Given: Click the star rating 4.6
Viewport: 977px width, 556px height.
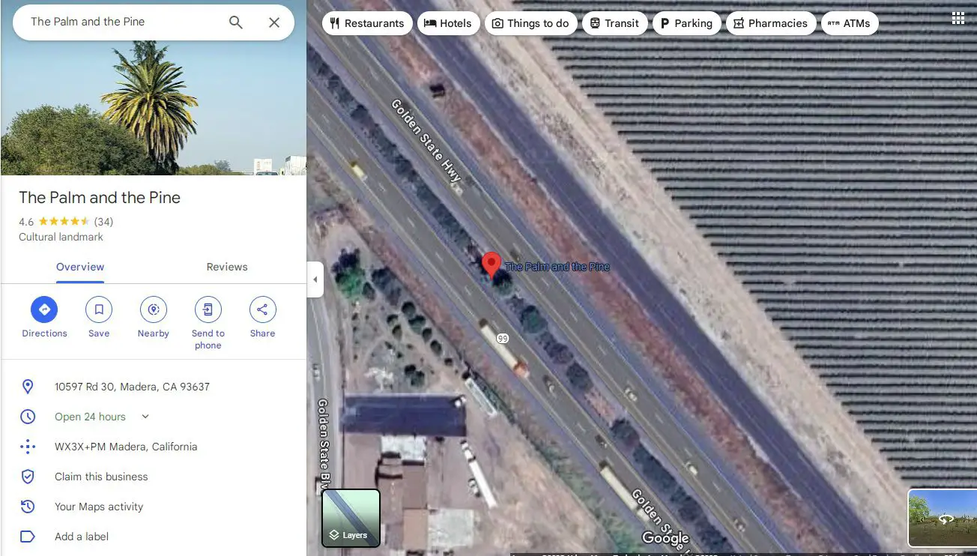Looking at the screenshot, I should (x=55, y=222).
